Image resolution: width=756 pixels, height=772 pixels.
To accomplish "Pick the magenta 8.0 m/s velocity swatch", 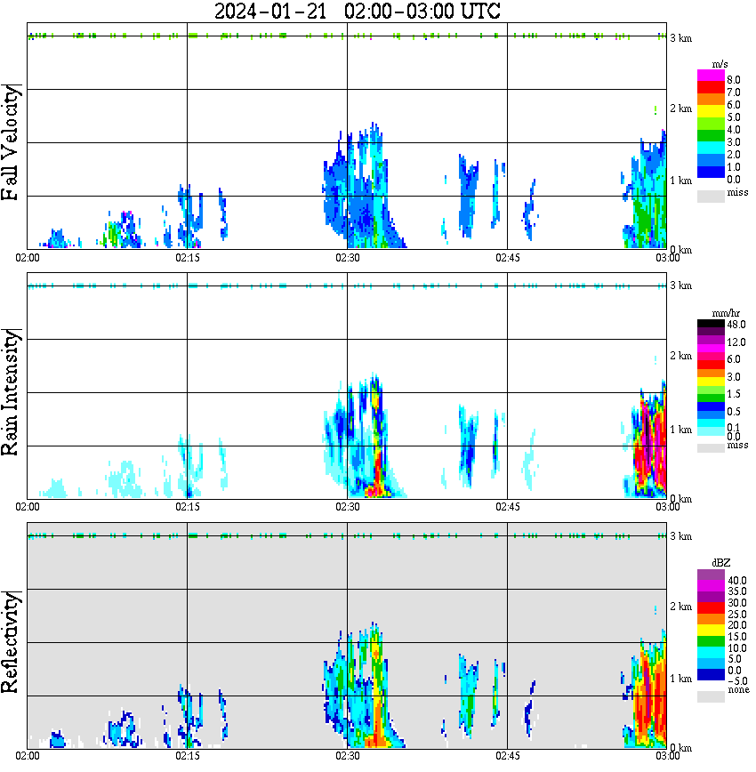I will (x=711, y=76).
